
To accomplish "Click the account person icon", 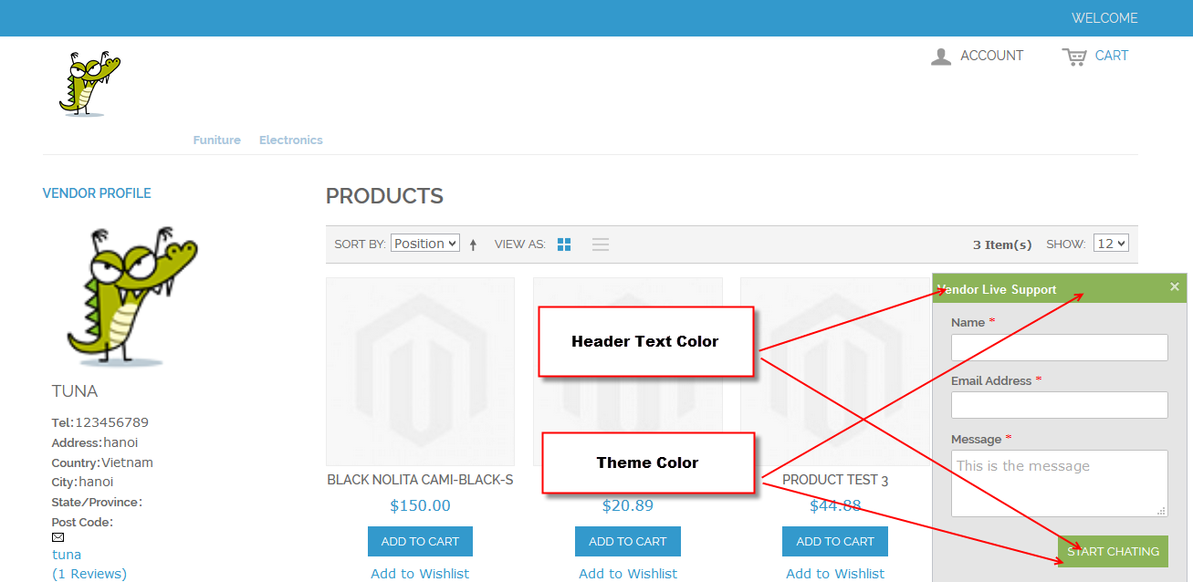I will pyautogui.click(x=941, y=57).
